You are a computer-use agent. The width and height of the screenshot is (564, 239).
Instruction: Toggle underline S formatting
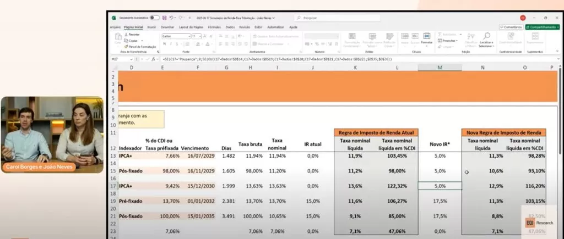pos(177,44)
